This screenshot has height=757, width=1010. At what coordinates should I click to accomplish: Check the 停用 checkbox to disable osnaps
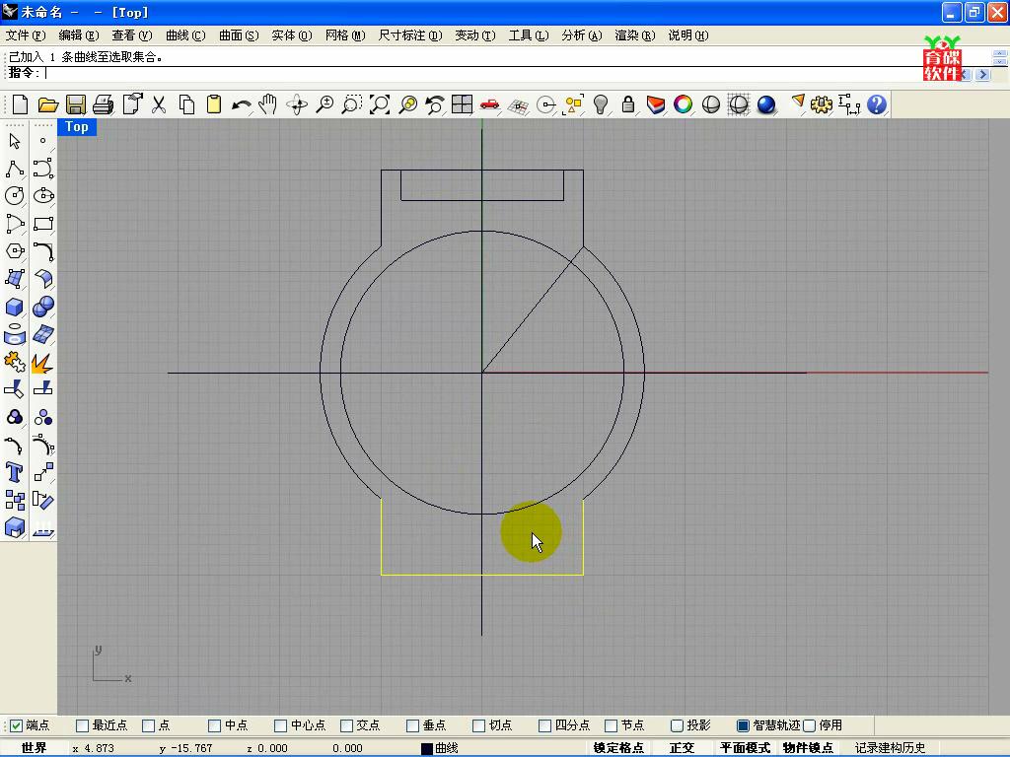[x=810, y=725]
